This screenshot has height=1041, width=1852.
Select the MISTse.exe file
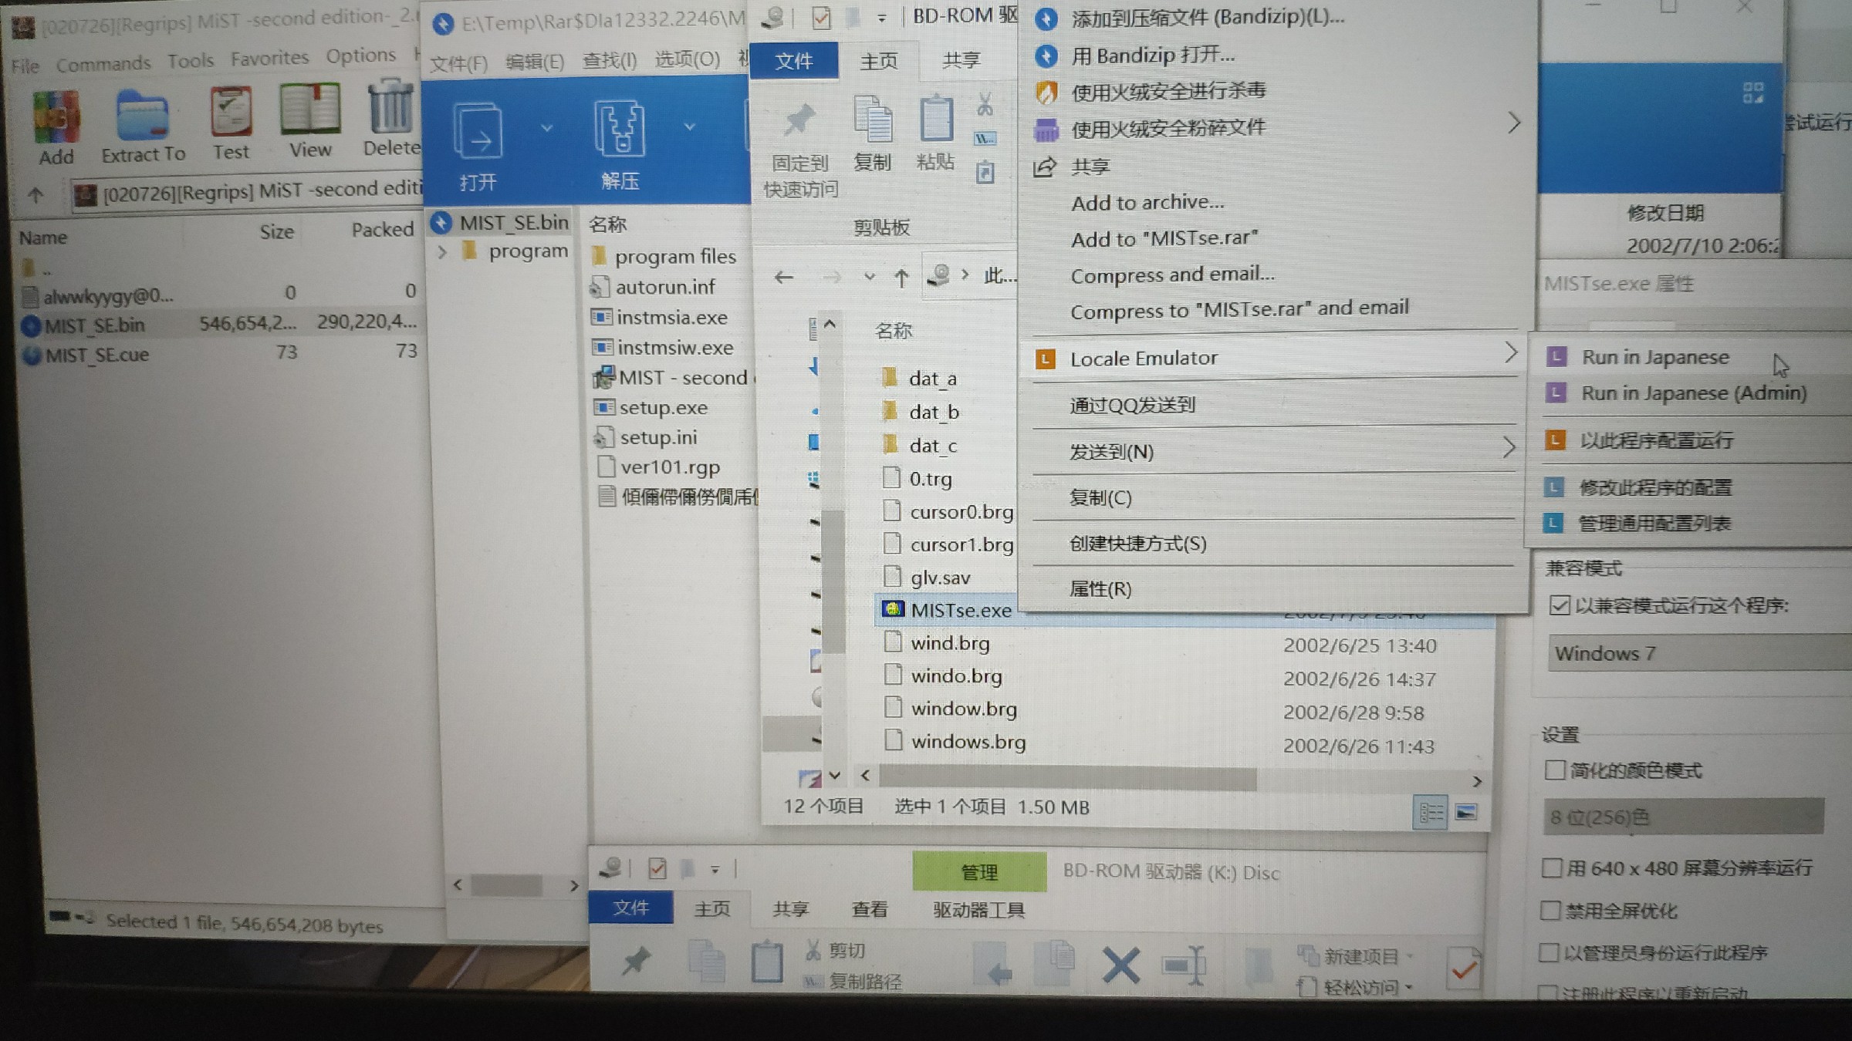click(x=960, y=610)
